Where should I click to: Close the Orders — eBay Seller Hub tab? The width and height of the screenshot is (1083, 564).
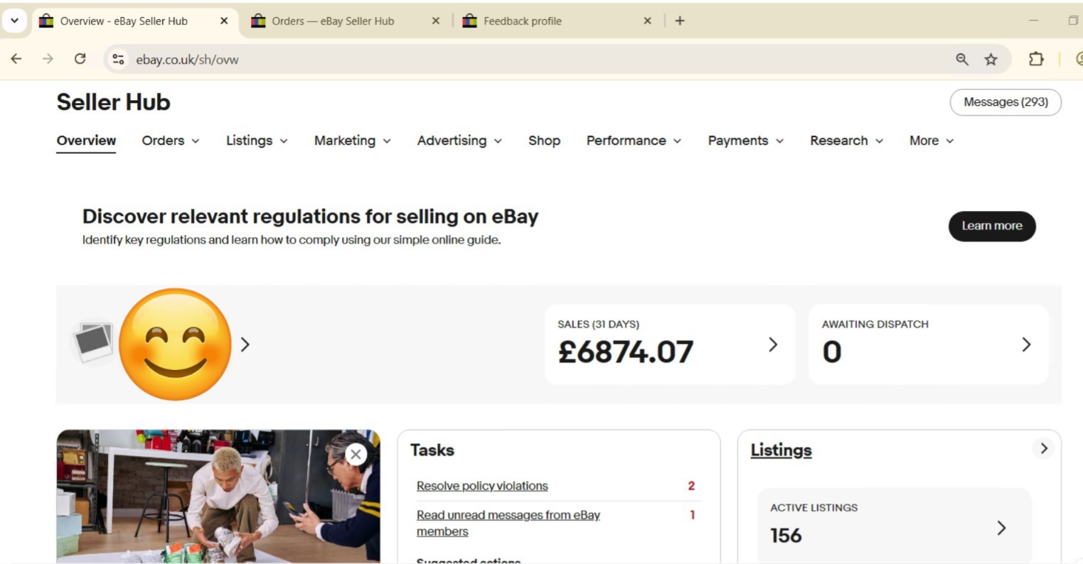coord(436,21)
